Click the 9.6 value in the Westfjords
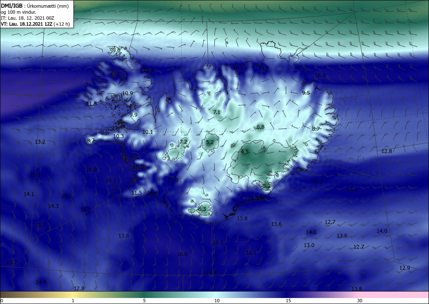Screen dimensions: 429x304 coord(116,51)
